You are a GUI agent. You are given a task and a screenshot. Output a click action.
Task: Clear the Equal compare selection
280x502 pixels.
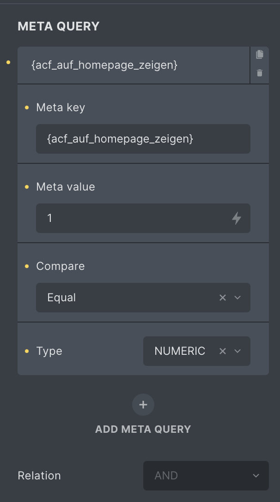[223, 298]
